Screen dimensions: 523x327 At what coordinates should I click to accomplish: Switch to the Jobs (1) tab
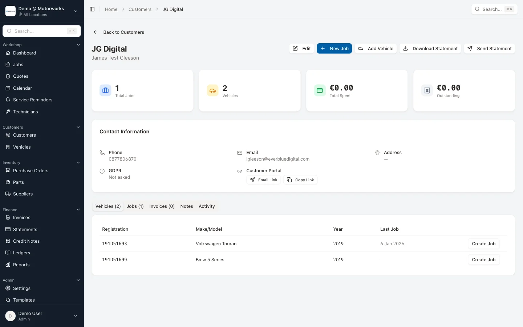click(x=135, y=206)
